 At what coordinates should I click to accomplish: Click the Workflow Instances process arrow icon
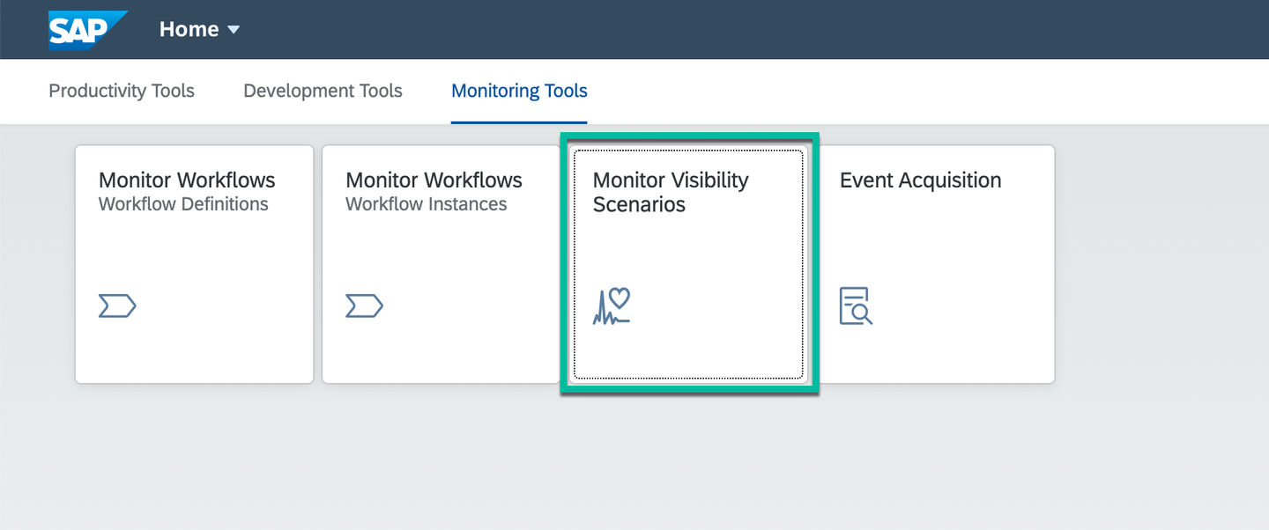click(x=364, y=306)
